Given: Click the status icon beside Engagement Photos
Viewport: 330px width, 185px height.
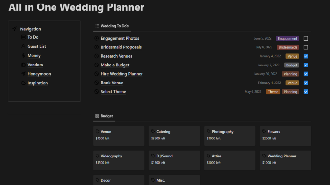Looking at the screenshot, I should [x=97, y=38].
